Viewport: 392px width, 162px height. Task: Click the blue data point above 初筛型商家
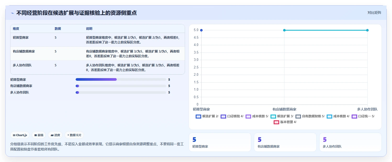[201, 30]
